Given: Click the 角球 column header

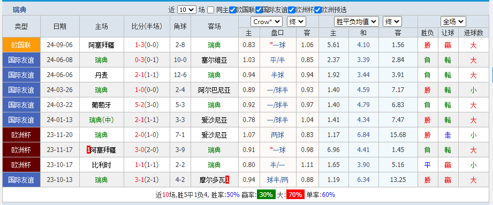Looking at the screenshot, I should pos(180,26).
